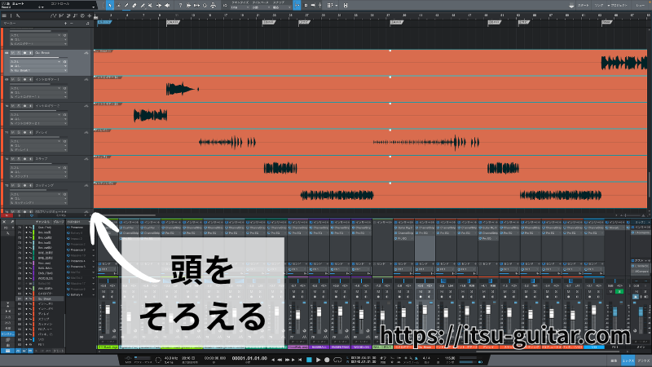
Task: Open the スタート page
Action: coord(583,6)
